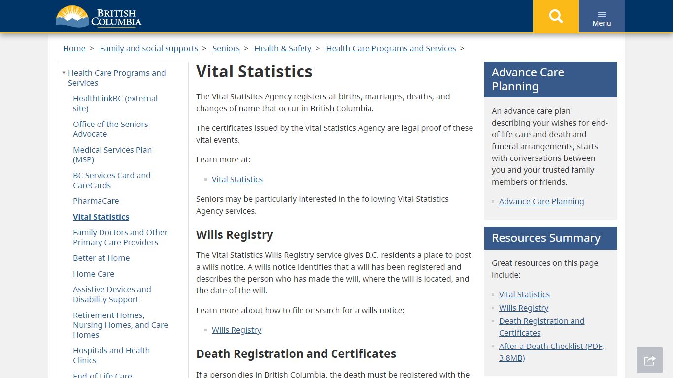
Task: Open Better at Home sidebar link
Action: pos(101,258)
